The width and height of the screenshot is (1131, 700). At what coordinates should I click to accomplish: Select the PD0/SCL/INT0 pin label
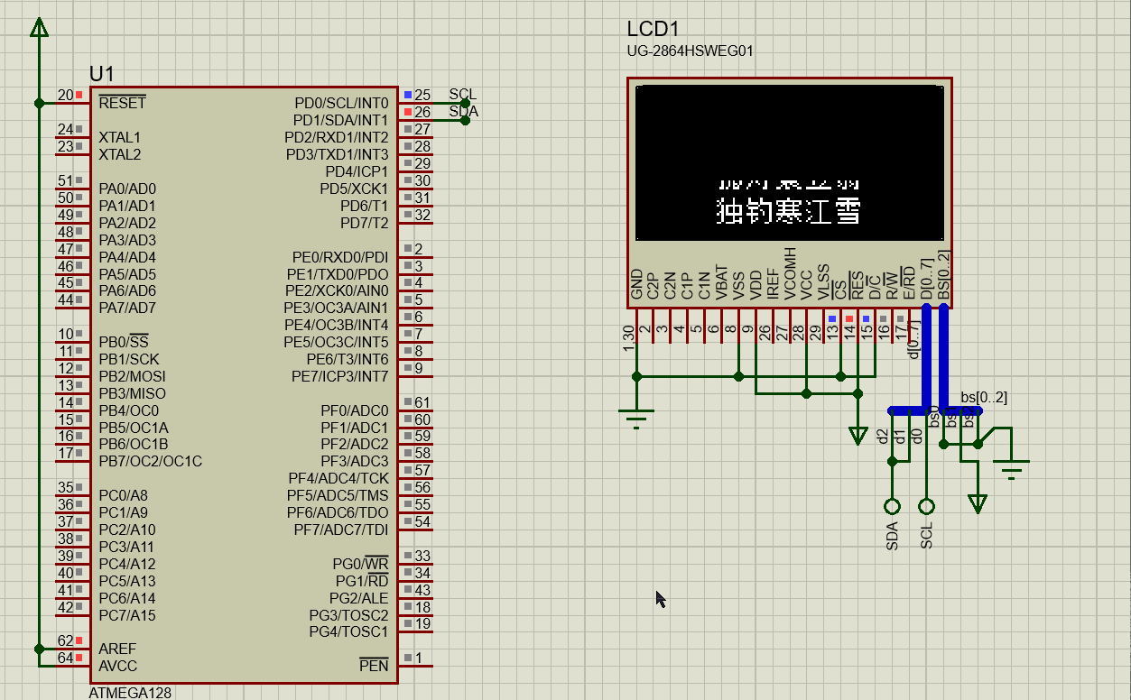(341, 103)
